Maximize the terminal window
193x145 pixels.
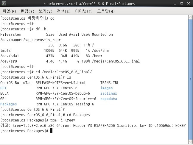coord(182,3)
